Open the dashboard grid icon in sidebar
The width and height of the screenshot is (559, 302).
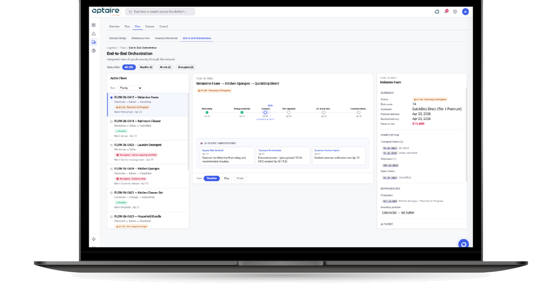tap(94, 25)
